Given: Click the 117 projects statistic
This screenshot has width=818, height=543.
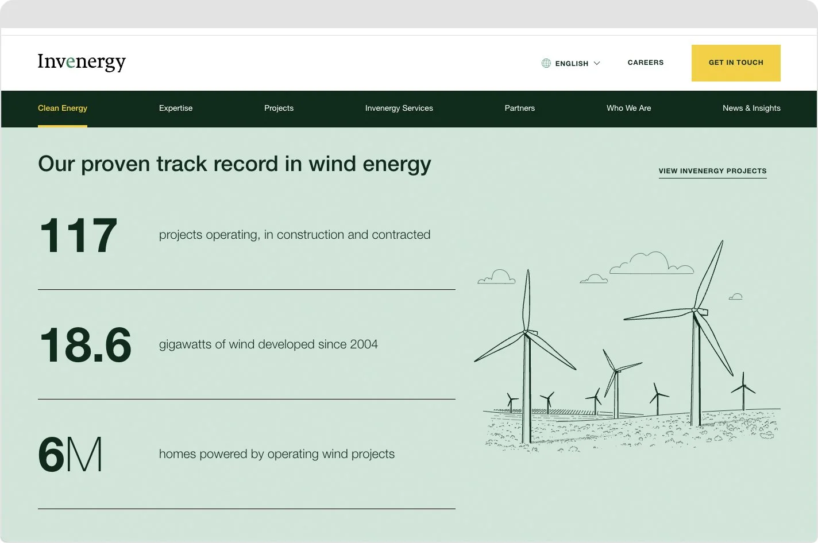Looking at the screenshot, I should [78, 235].
